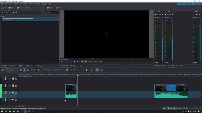Image resolution: width=202 pixels, height=113 pixels.
Task: Click the rewind button in Project Monitor
Action: click(74, 62)
